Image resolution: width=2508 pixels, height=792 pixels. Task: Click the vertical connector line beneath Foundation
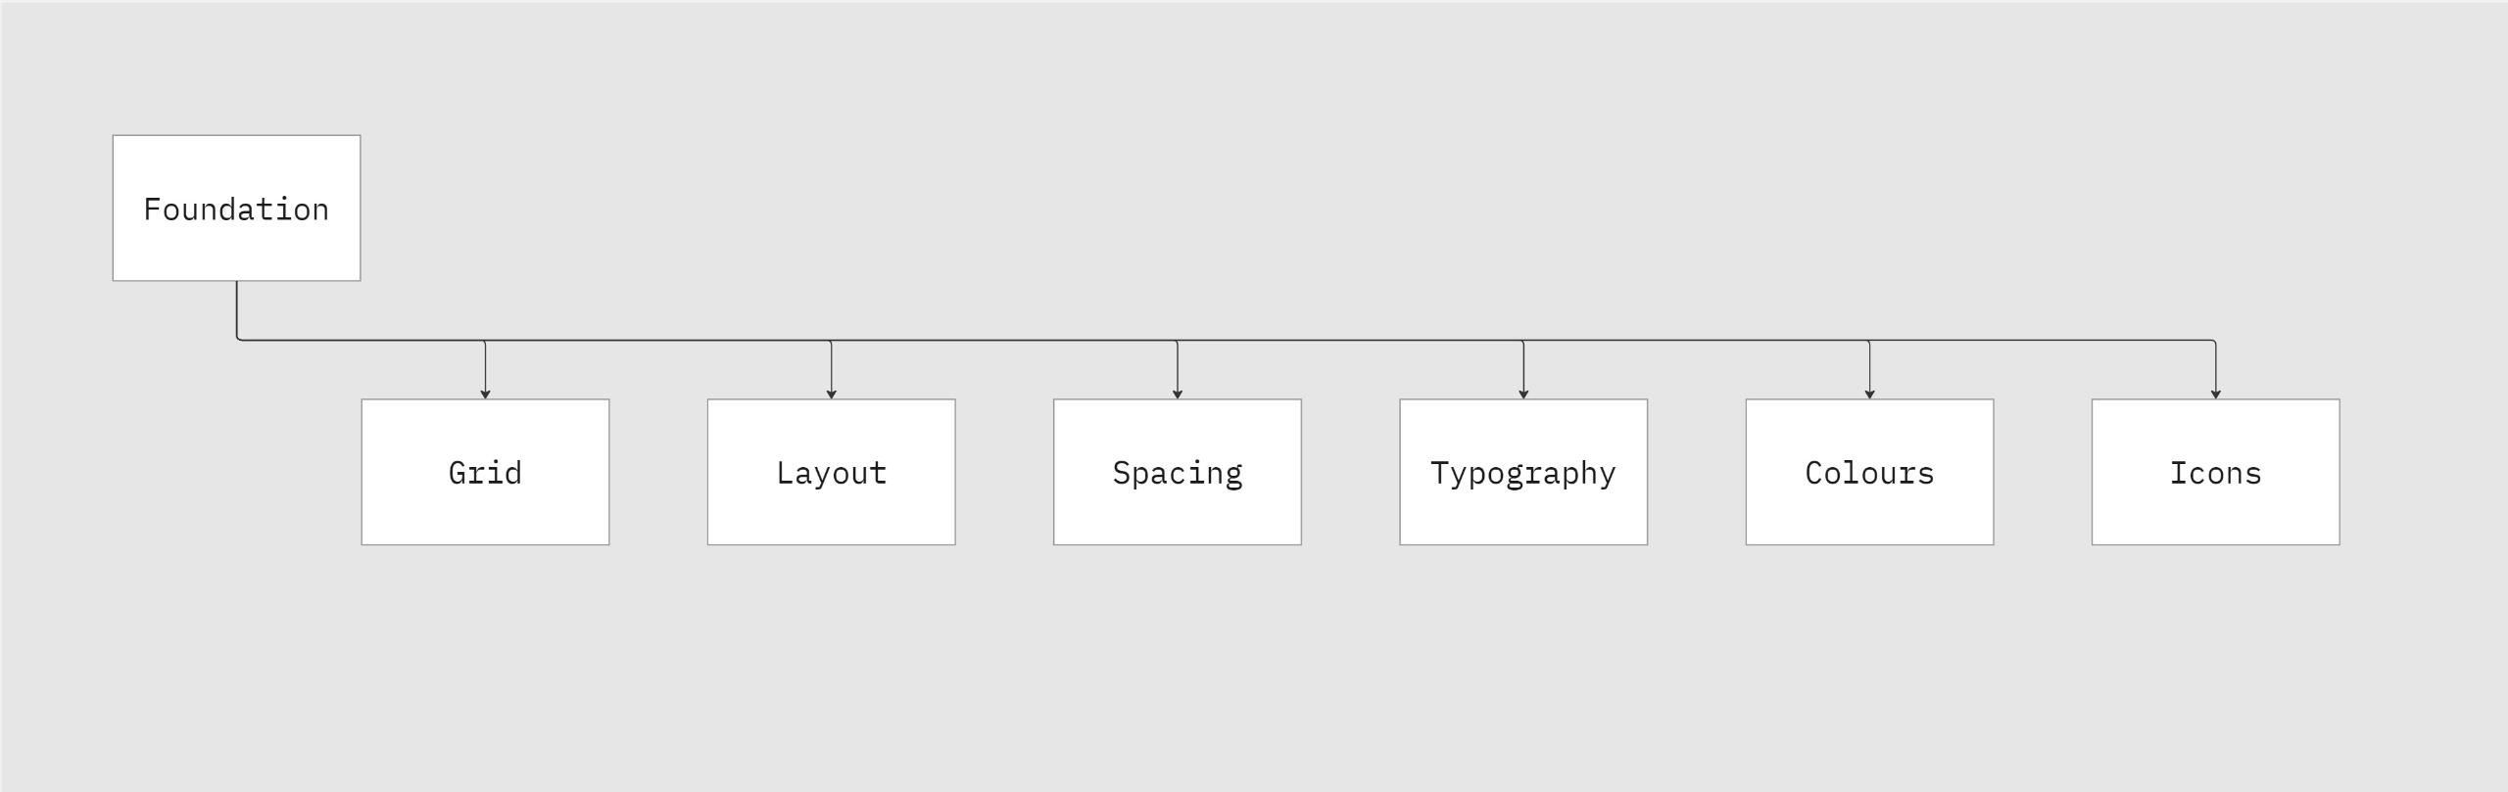237,308
